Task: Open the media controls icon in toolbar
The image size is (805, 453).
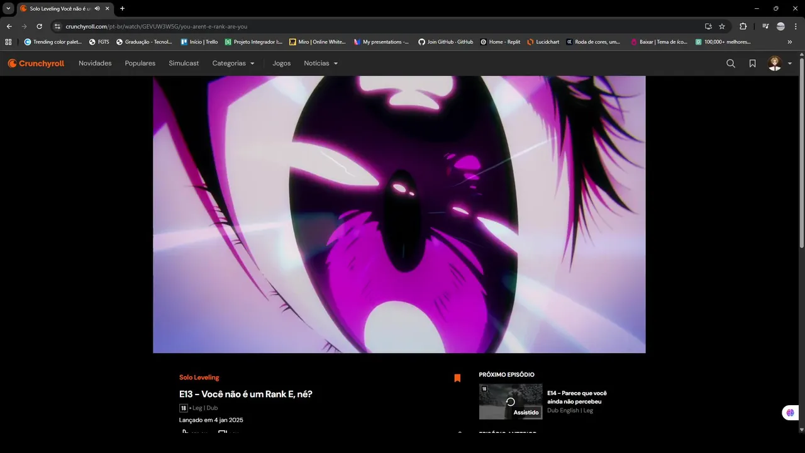Action: tap(765, 26)
